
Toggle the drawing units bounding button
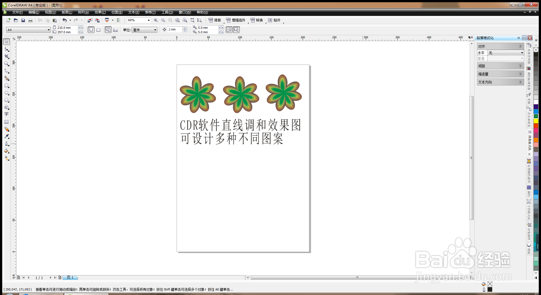tap(229, 30)
